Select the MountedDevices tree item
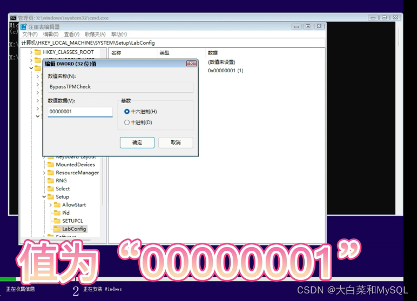 tap(75, 165)
